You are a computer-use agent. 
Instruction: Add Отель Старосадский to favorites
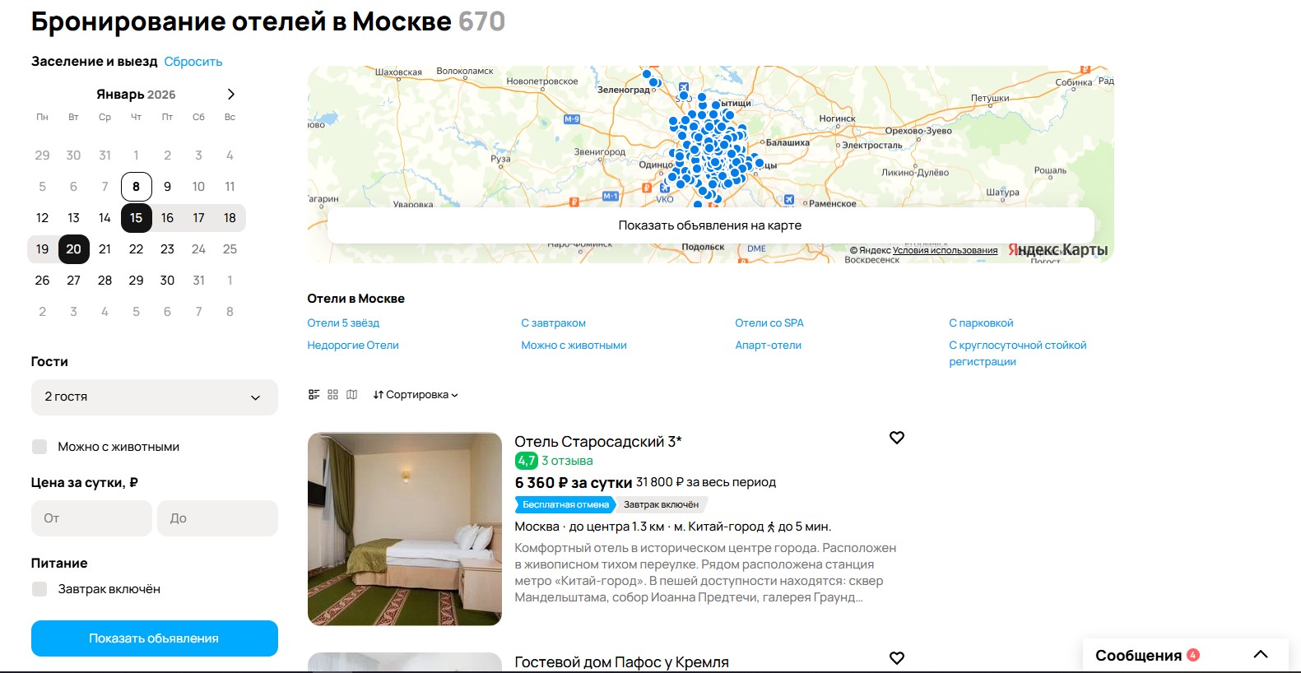click(897, 438)
